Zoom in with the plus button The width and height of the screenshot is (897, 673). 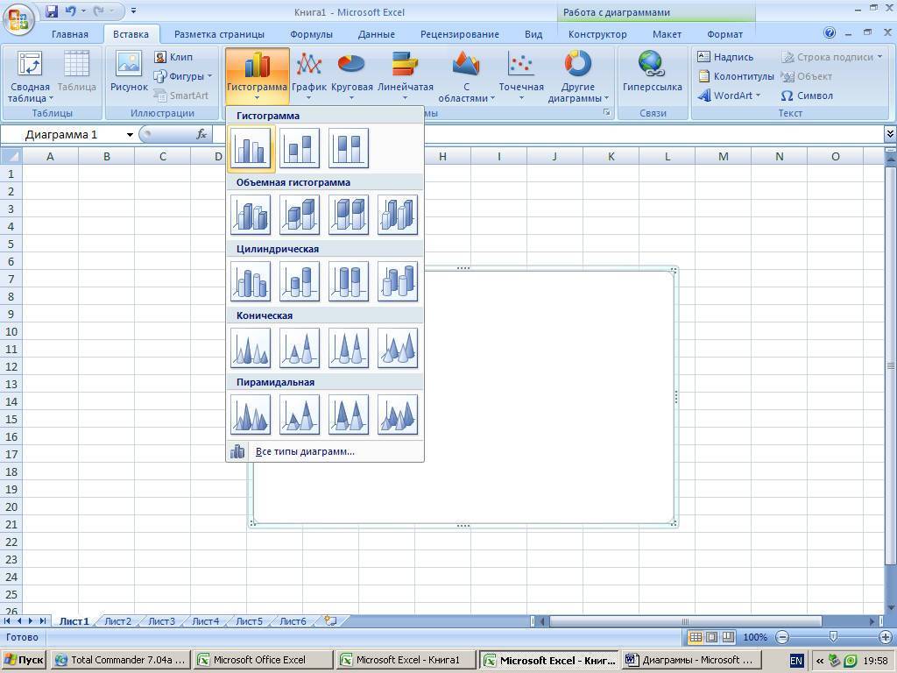(885, 637)
